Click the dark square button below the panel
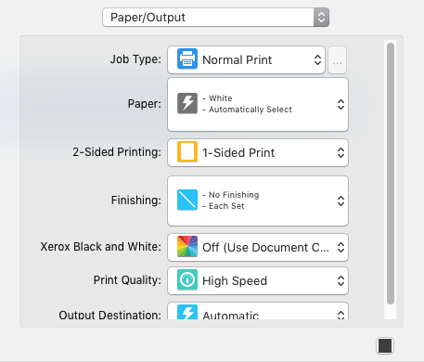 (385, 345)
